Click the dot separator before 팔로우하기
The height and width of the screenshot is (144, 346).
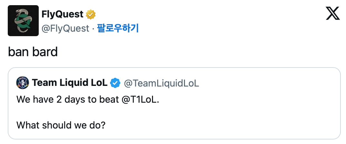coord(93,28)
